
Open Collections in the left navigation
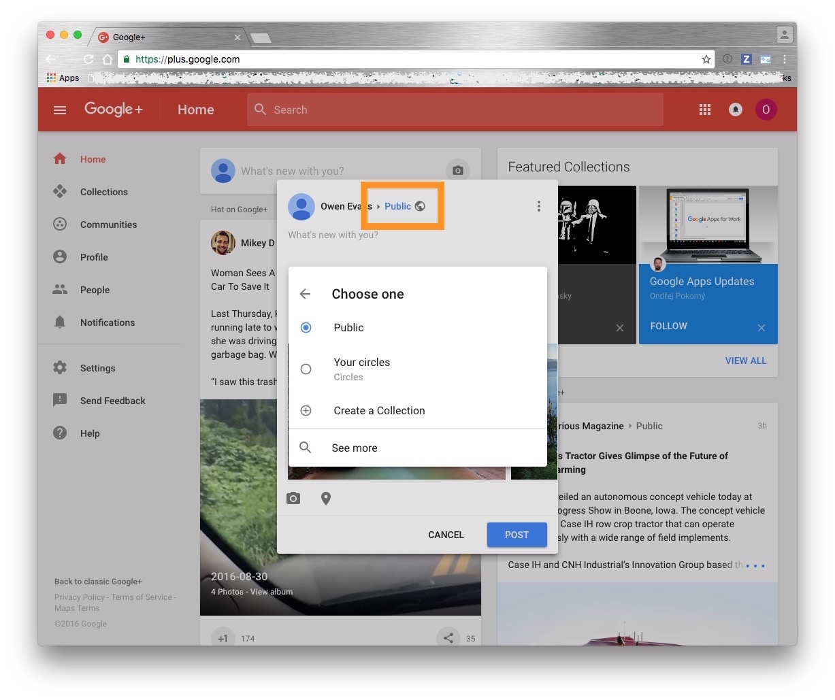coord(104,192)
